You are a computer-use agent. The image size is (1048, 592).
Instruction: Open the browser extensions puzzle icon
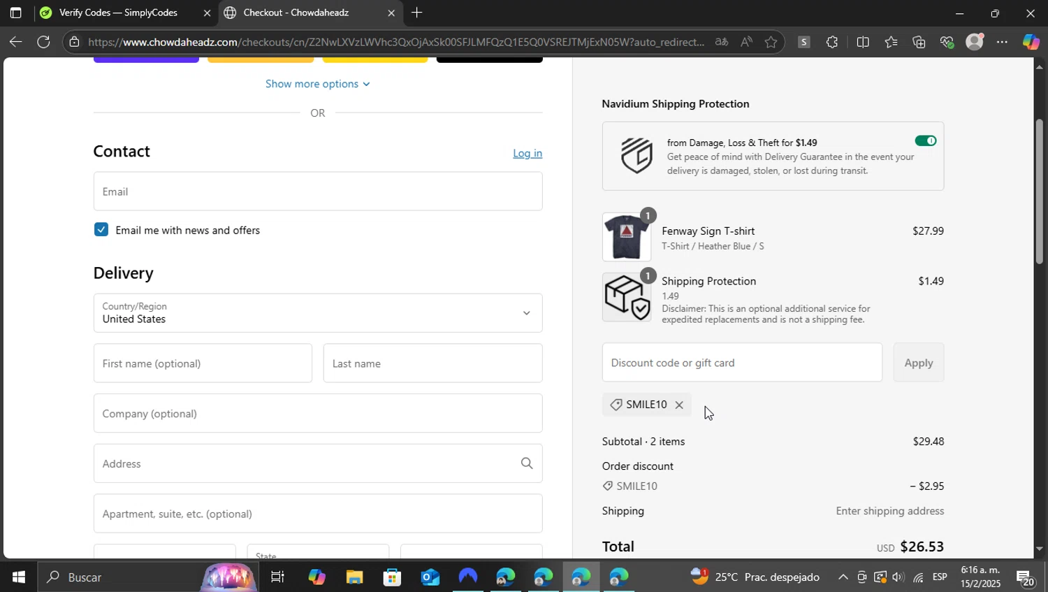831,42
